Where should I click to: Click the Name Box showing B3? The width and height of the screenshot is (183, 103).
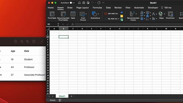[x=52, y=24]
